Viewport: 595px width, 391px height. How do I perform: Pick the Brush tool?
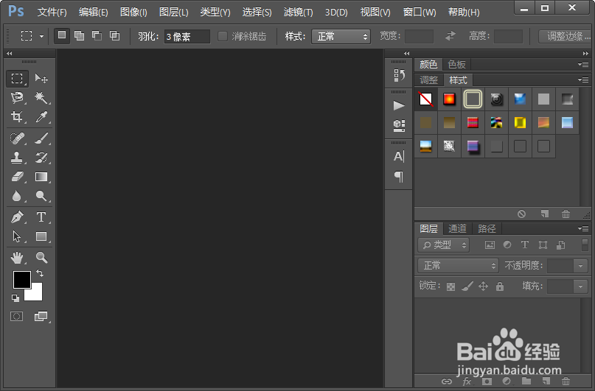click(x=41, y=138)
